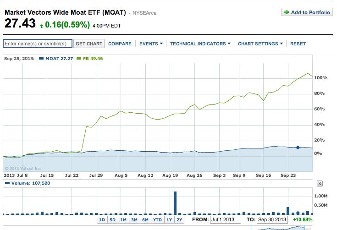Click the FB 49.46 legend label
This screenshot has height=230, width=337.
[x=93, y=58]
